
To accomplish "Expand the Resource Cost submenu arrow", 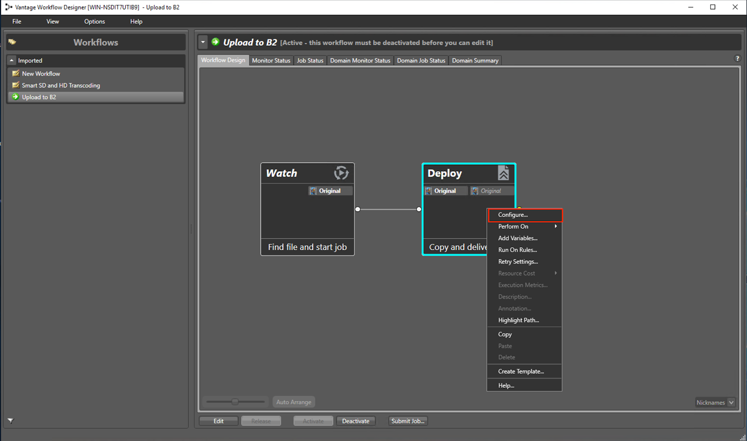I will pyautogui.click(x=556, y=273).
